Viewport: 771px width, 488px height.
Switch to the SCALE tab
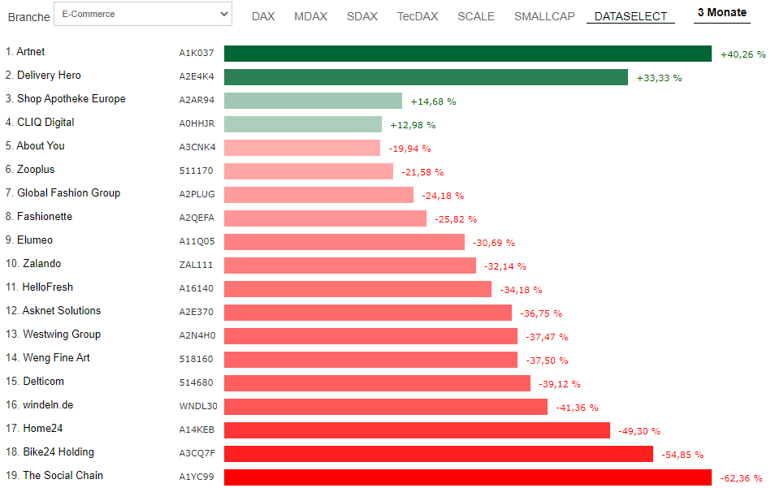click(x=475, y=16)
